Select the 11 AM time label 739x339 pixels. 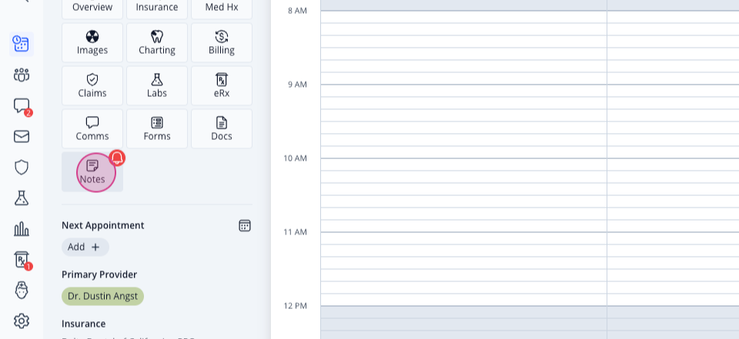295,232
